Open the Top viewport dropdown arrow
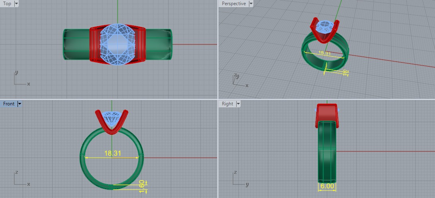435x198 pixels. point(16,4)
